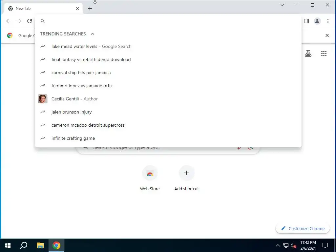Open the notification center icon
This screenshot has width=336, height=252.
pyautogui.click(x=325, y=245)
